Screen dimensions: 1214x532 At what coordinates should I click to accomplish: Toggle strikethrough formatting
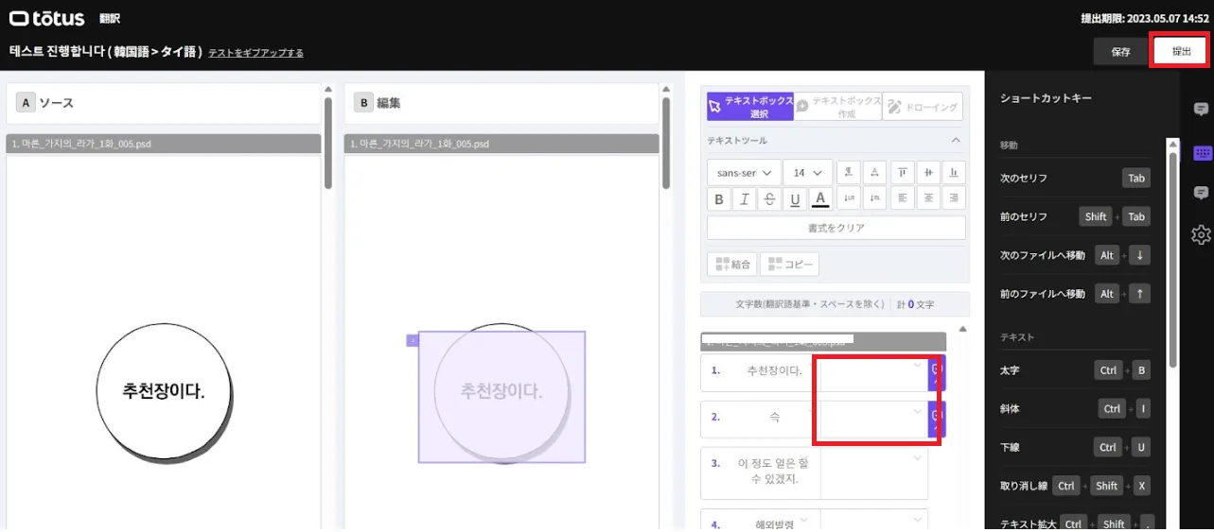pos(769,198)
